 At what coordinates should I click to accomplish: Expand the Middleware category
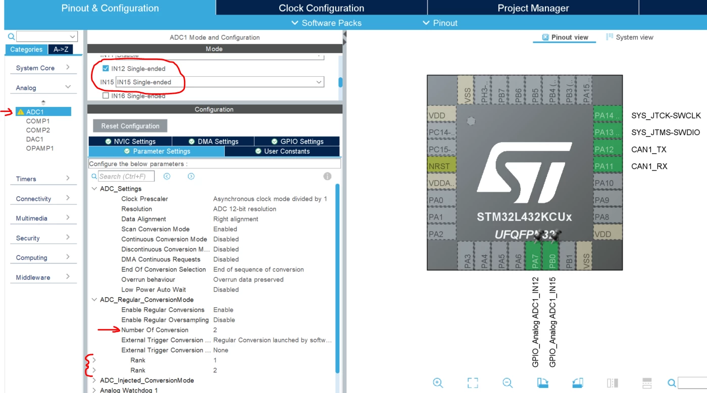[x=68, y=277]
